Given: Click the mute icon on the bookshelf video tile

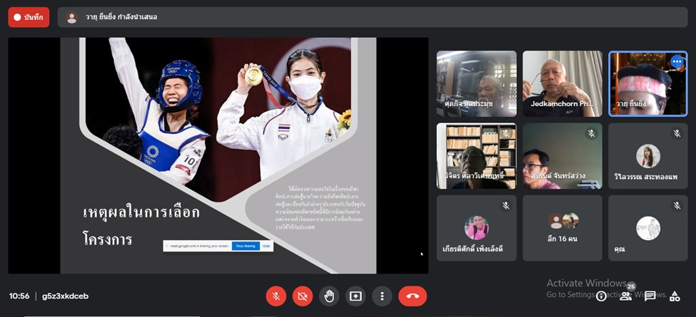Looking at the screenshot, I should [x=505, y=133].
